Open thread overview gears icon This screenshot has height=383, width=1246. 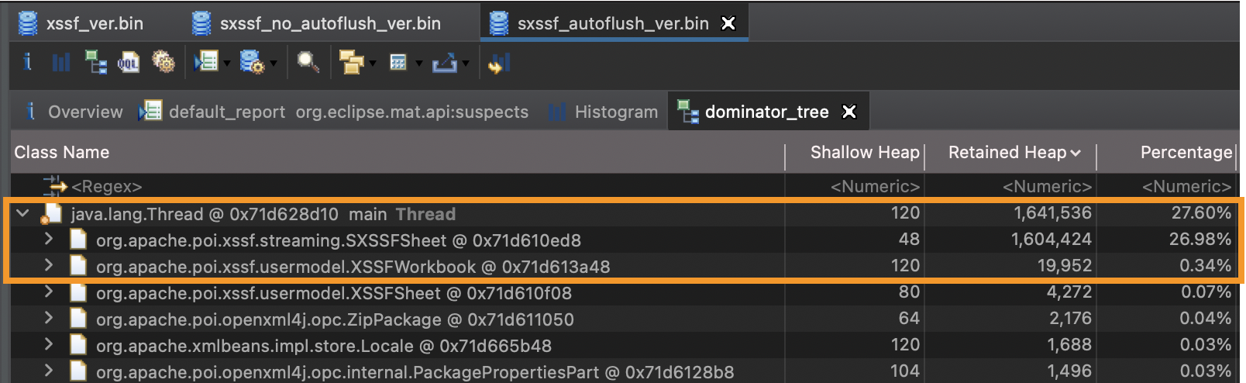tap(163, 62)
